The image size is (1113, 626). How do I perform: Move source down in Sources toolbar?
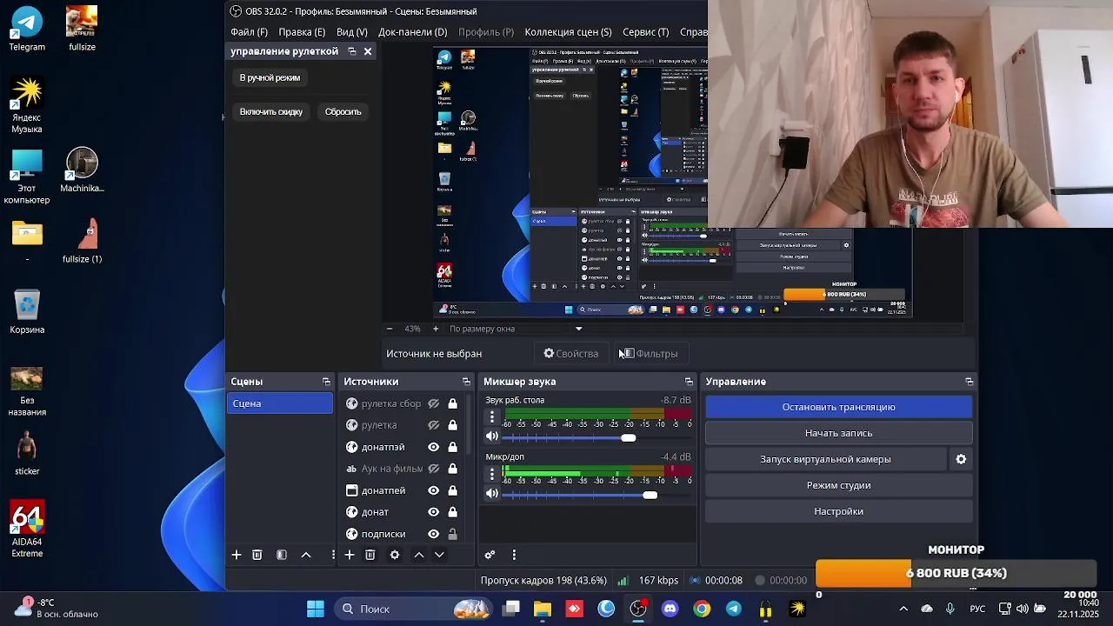click(439, 555)
